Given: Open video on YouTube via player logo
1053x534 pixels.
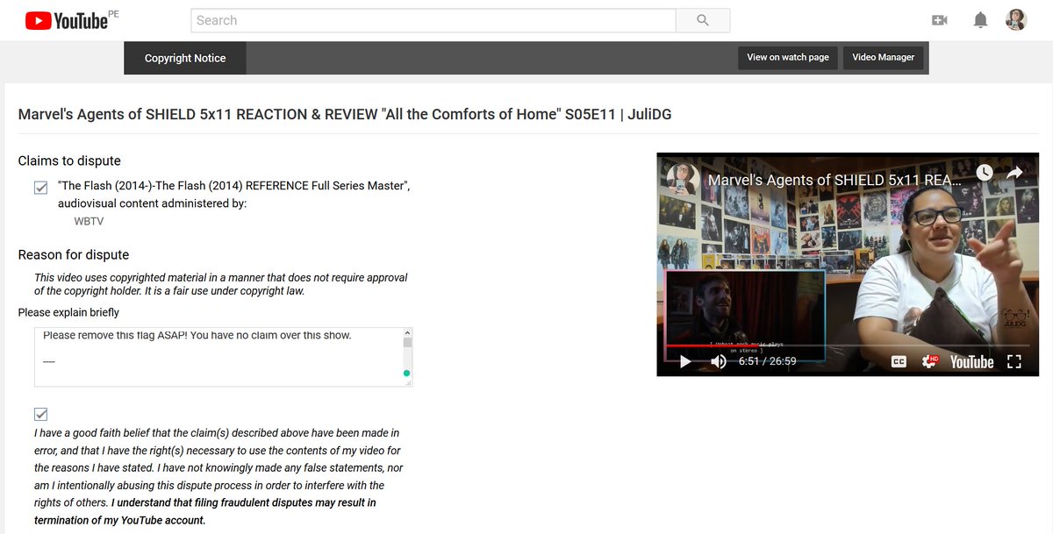Looking at the screenshot, I should tap(971, 361).
